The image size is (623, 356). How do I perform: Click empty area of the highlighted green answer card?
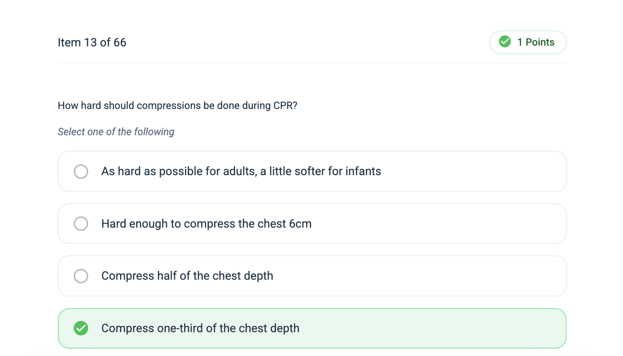[x=432, y=329]
